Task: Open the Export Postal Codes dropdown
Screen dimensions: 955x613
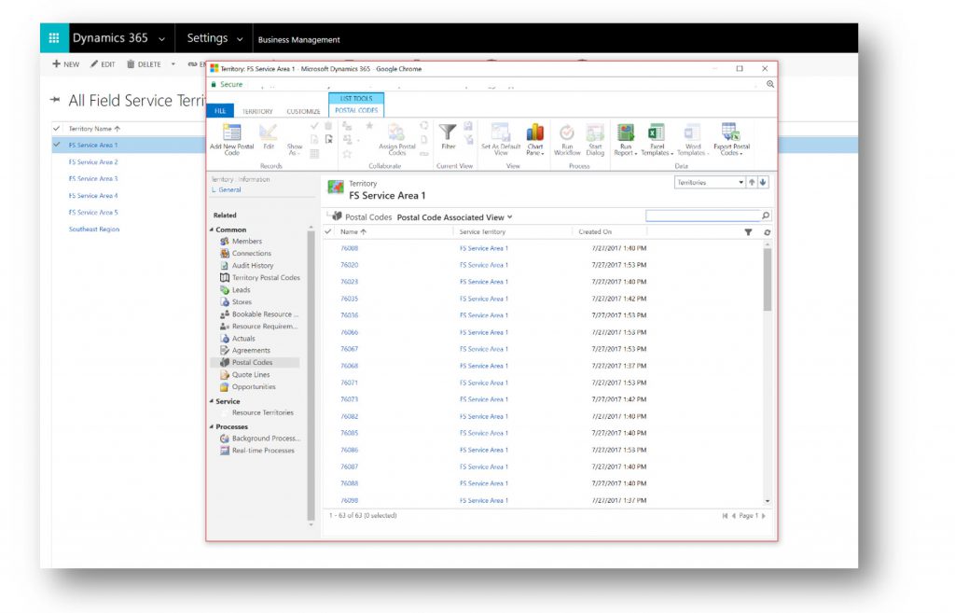Action: tap(731, 140)
